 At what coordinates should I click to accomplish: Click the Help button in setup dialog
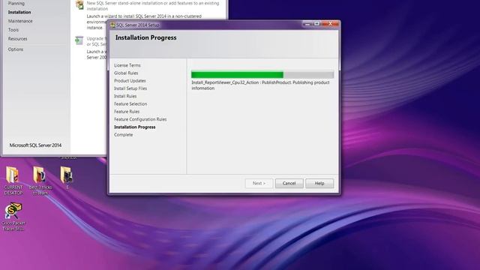319,183
